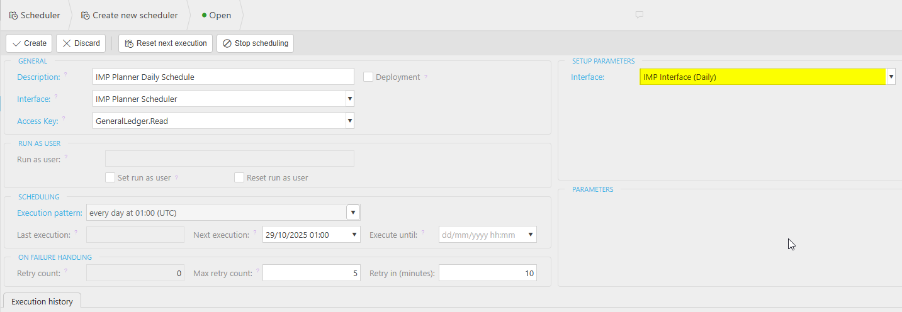Viewport: 902px width, 312px height.
Task: Enable the Deployment checkbox
Action: click(x=368, y=77)
